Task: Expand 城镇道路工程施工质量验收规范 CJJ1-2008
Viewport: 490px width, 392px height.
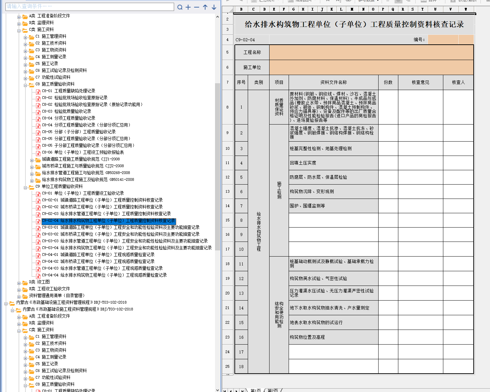Action: (32, 160)
